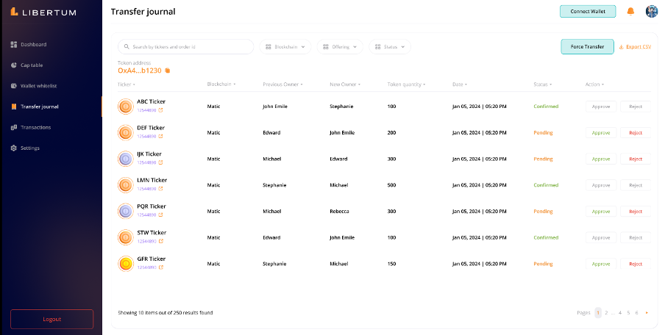Expand the Blockchain filter dropdown

[285, 47]
